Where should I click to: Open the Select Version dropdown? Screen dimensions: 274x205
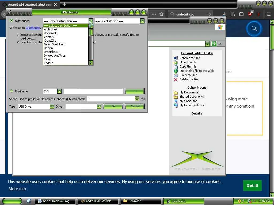[142, 21]
